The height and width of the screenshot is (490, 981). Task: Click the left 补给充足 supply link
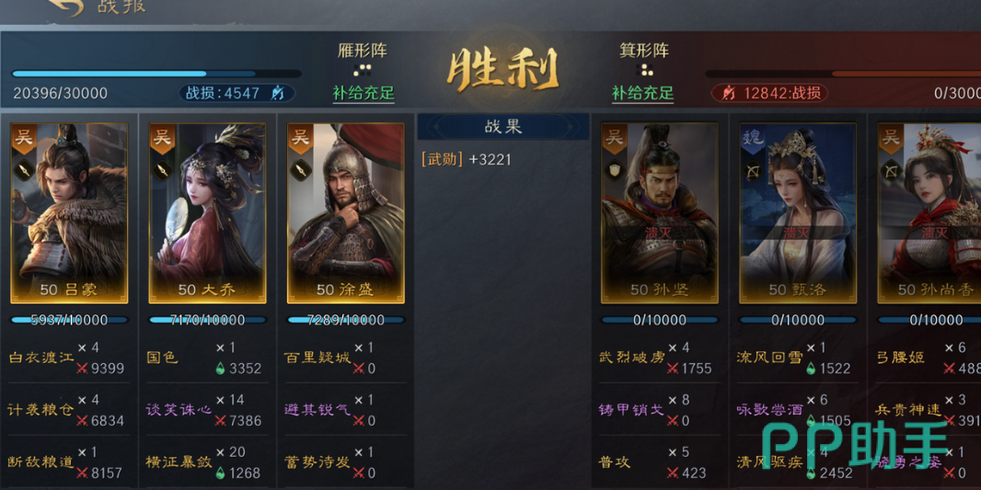click(364, 94)
